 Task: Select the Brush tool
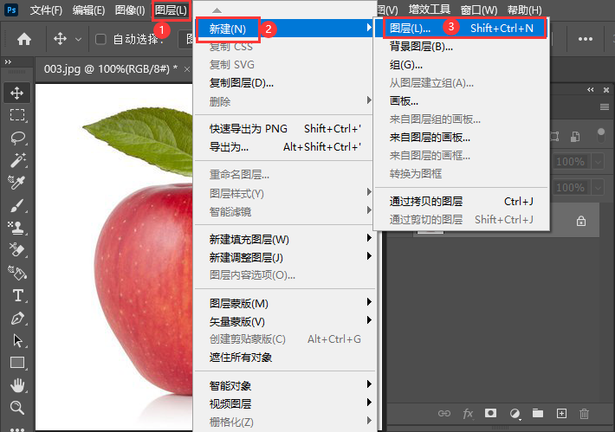16,205
